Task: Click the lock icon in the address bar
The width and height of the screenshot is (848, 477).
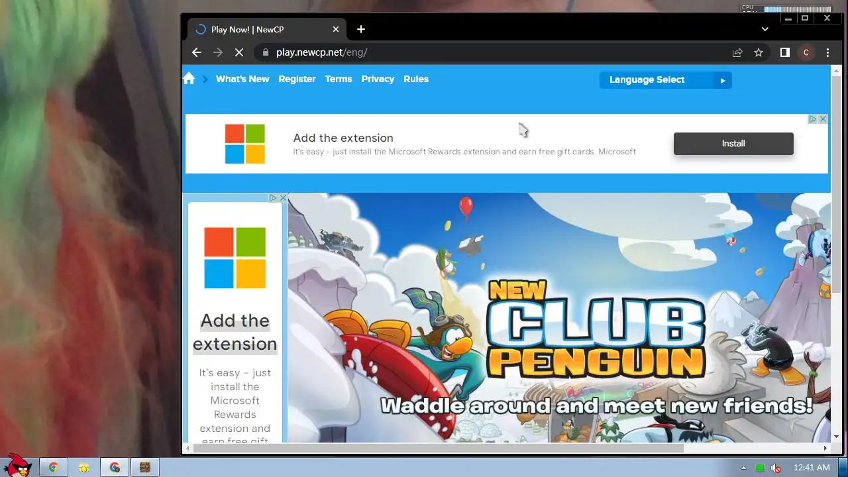Action: click(266, 52)
